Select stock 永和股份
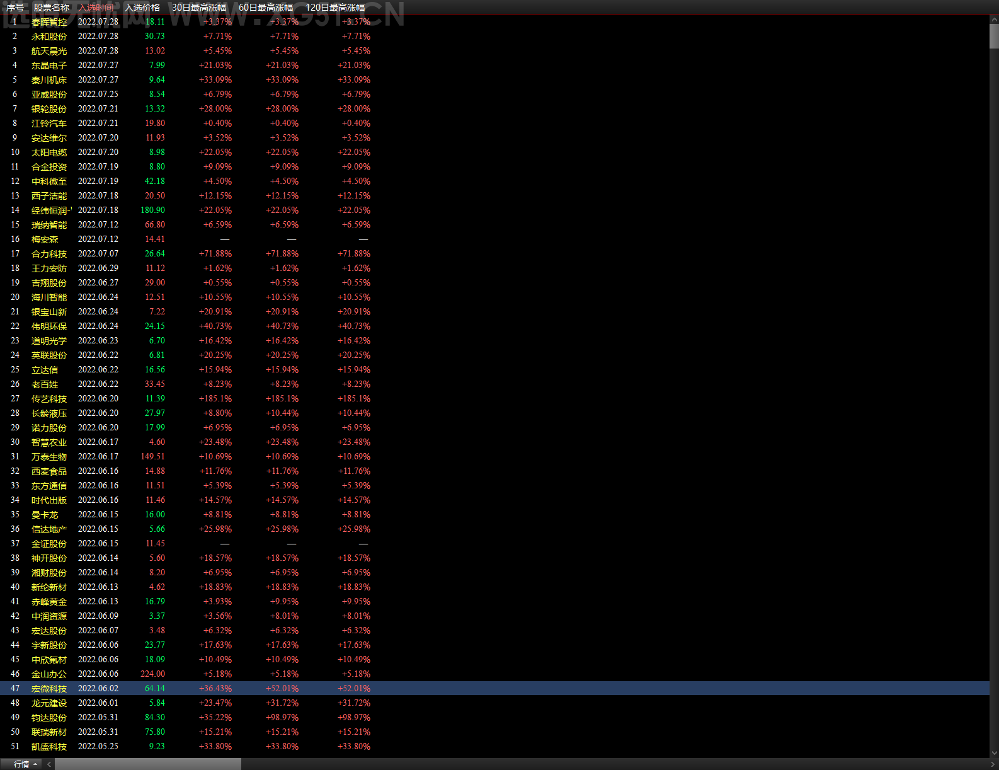 click(49, 37)
